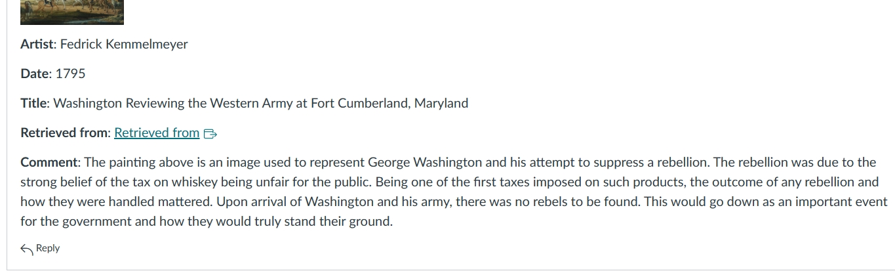Open the painting thumbnail image

pos(72,12)
